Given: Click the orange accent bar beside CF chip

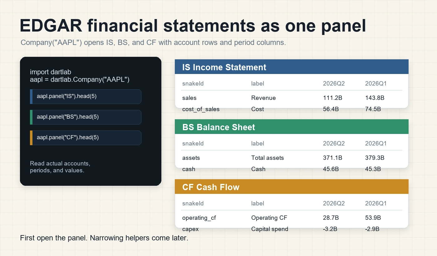Looking at the screenshot, I should [x=31, y=138].
